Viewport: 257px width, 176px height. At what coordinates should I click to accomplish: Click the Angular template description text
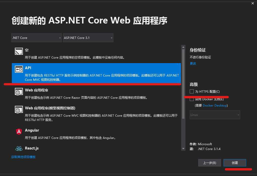click(x=71, y=138)
